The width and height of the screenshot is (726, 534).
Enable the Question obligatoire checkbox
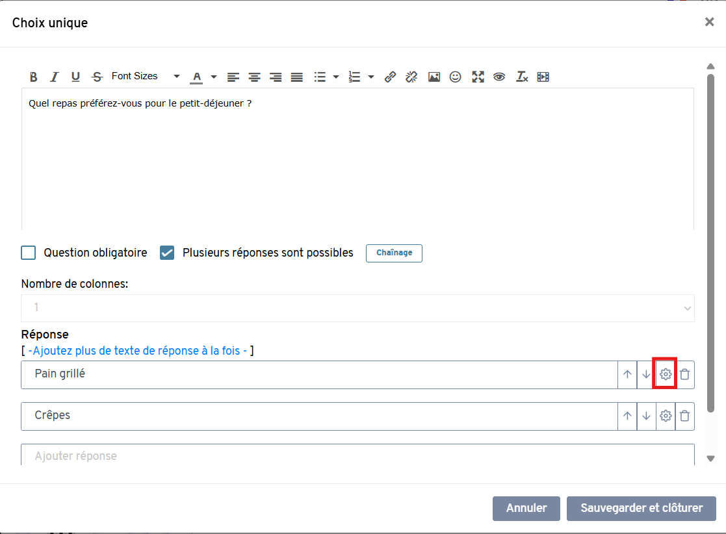pyautogui.click(x=29, y=253)
